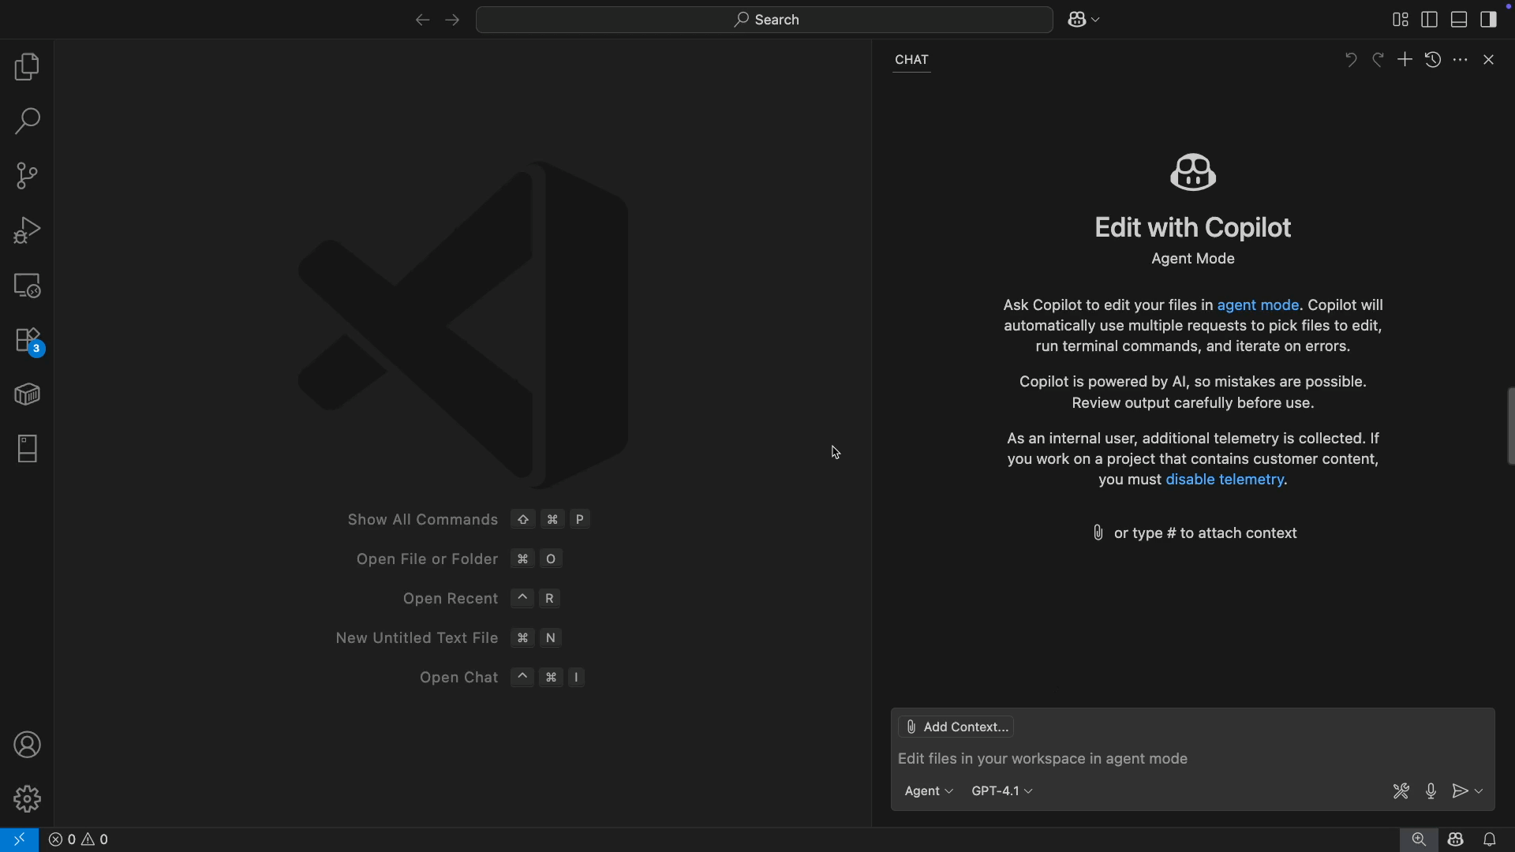This screenshot has width=1515, height=852.
Task: Open notifications bell
Action: 1490,839
